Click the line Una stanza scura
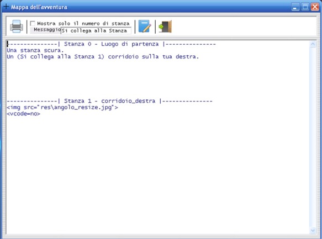Image resolution: width=322 pixels, height=239 pixels. click(35, 50)
